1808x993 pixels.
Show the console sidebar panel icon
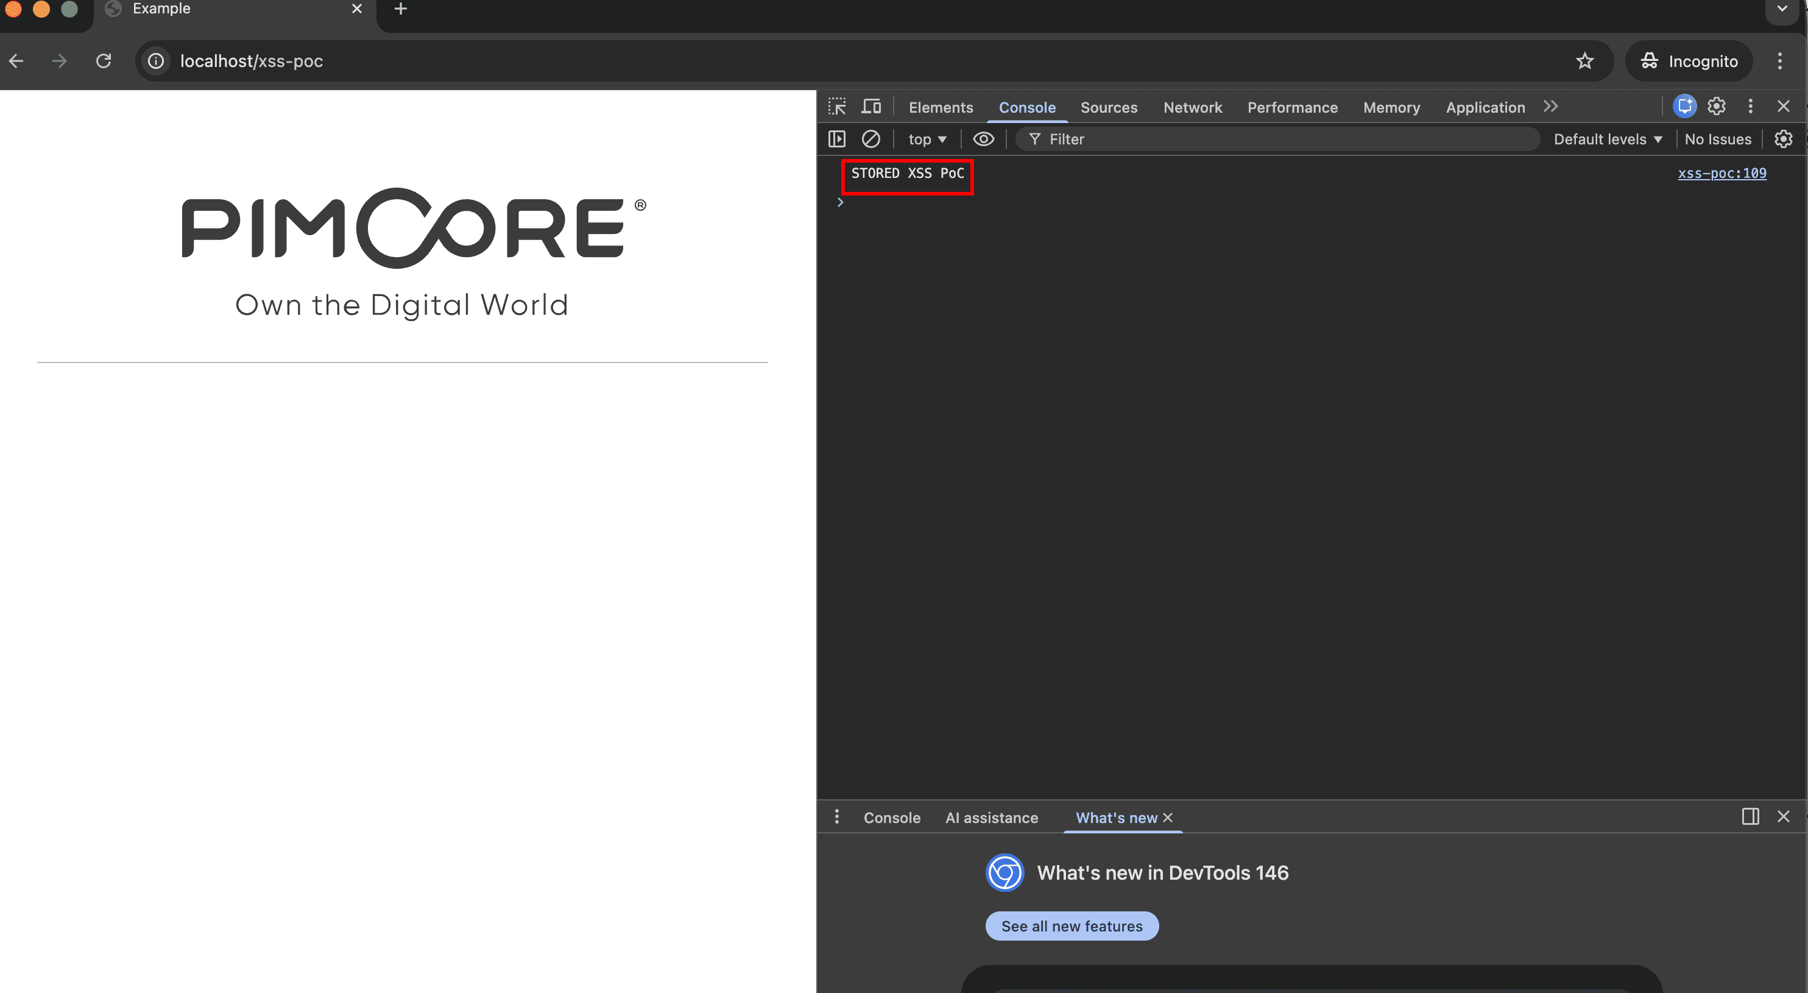click(836, 139)
